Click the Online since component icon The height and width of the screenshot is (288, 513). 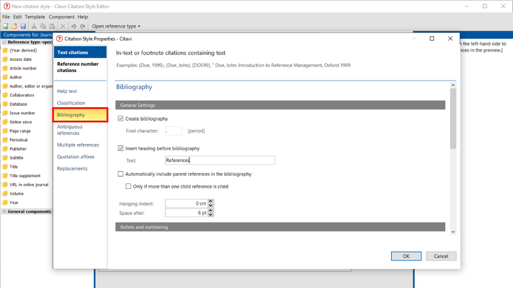(5, 122)
